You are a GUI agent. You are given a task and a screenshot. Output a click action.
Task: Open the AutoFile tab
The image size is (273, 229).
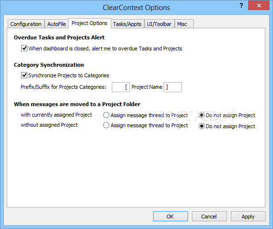pos(57,24)
